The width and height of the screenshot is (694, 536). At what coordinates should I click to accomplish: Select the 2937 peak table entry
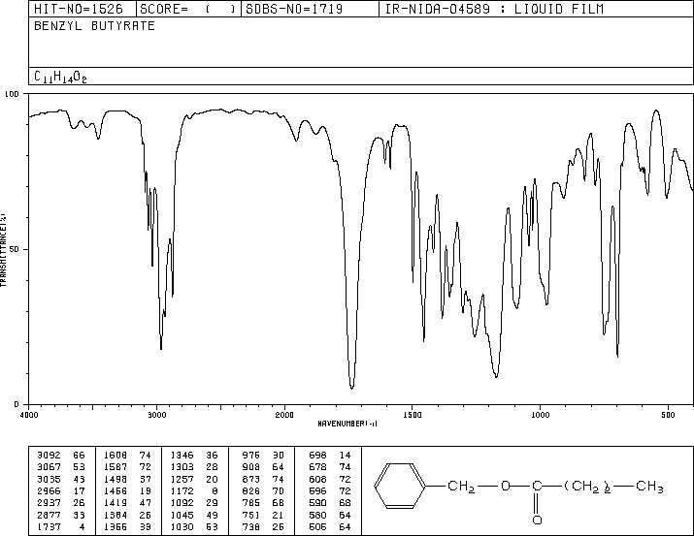click(61, 503)
